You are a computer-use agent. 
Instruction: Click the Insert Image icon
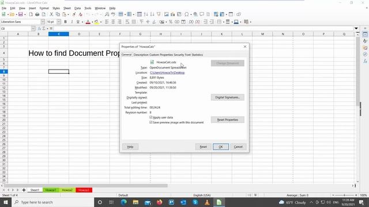[167, 14]
